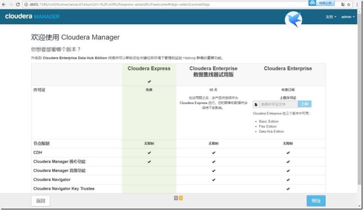Click the 节点限制 row label
This screenshot has height=210, width=363.
[42, 143]
